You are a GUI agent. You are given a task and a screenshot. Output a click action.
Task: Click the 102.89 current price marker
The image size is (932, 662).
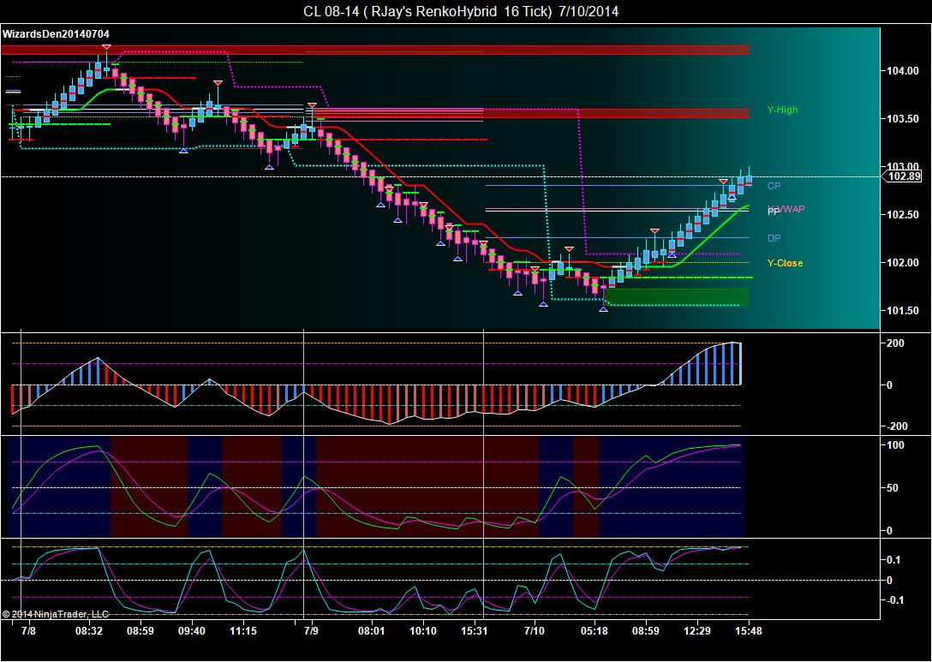[904, 176]
